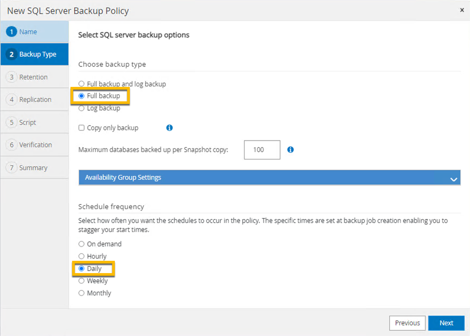Click info icon next to maximum databases field
Image resolution: width=470 pixels, height=336 pixels.
(290, 150)
